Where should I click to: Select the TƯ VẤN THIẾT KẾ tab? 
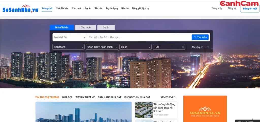click(85, 97)
